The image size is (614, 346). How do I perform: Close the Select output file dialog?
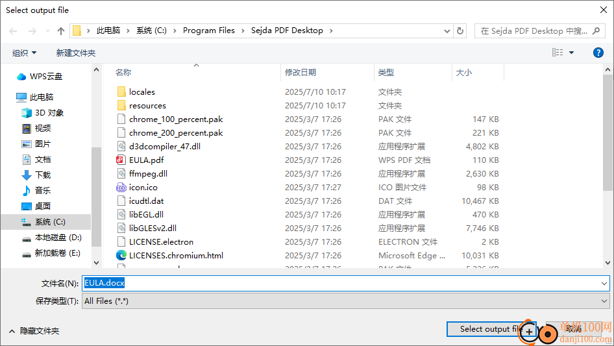click(604, 10)
